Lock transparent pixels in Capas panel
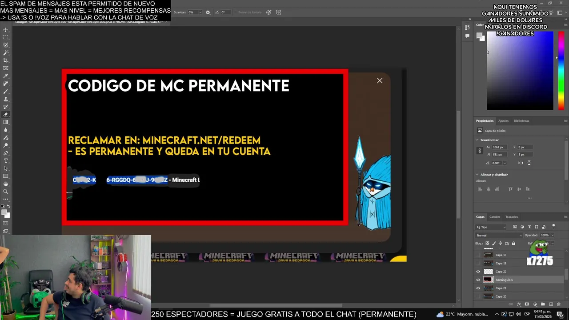 [x=487, y=243]
